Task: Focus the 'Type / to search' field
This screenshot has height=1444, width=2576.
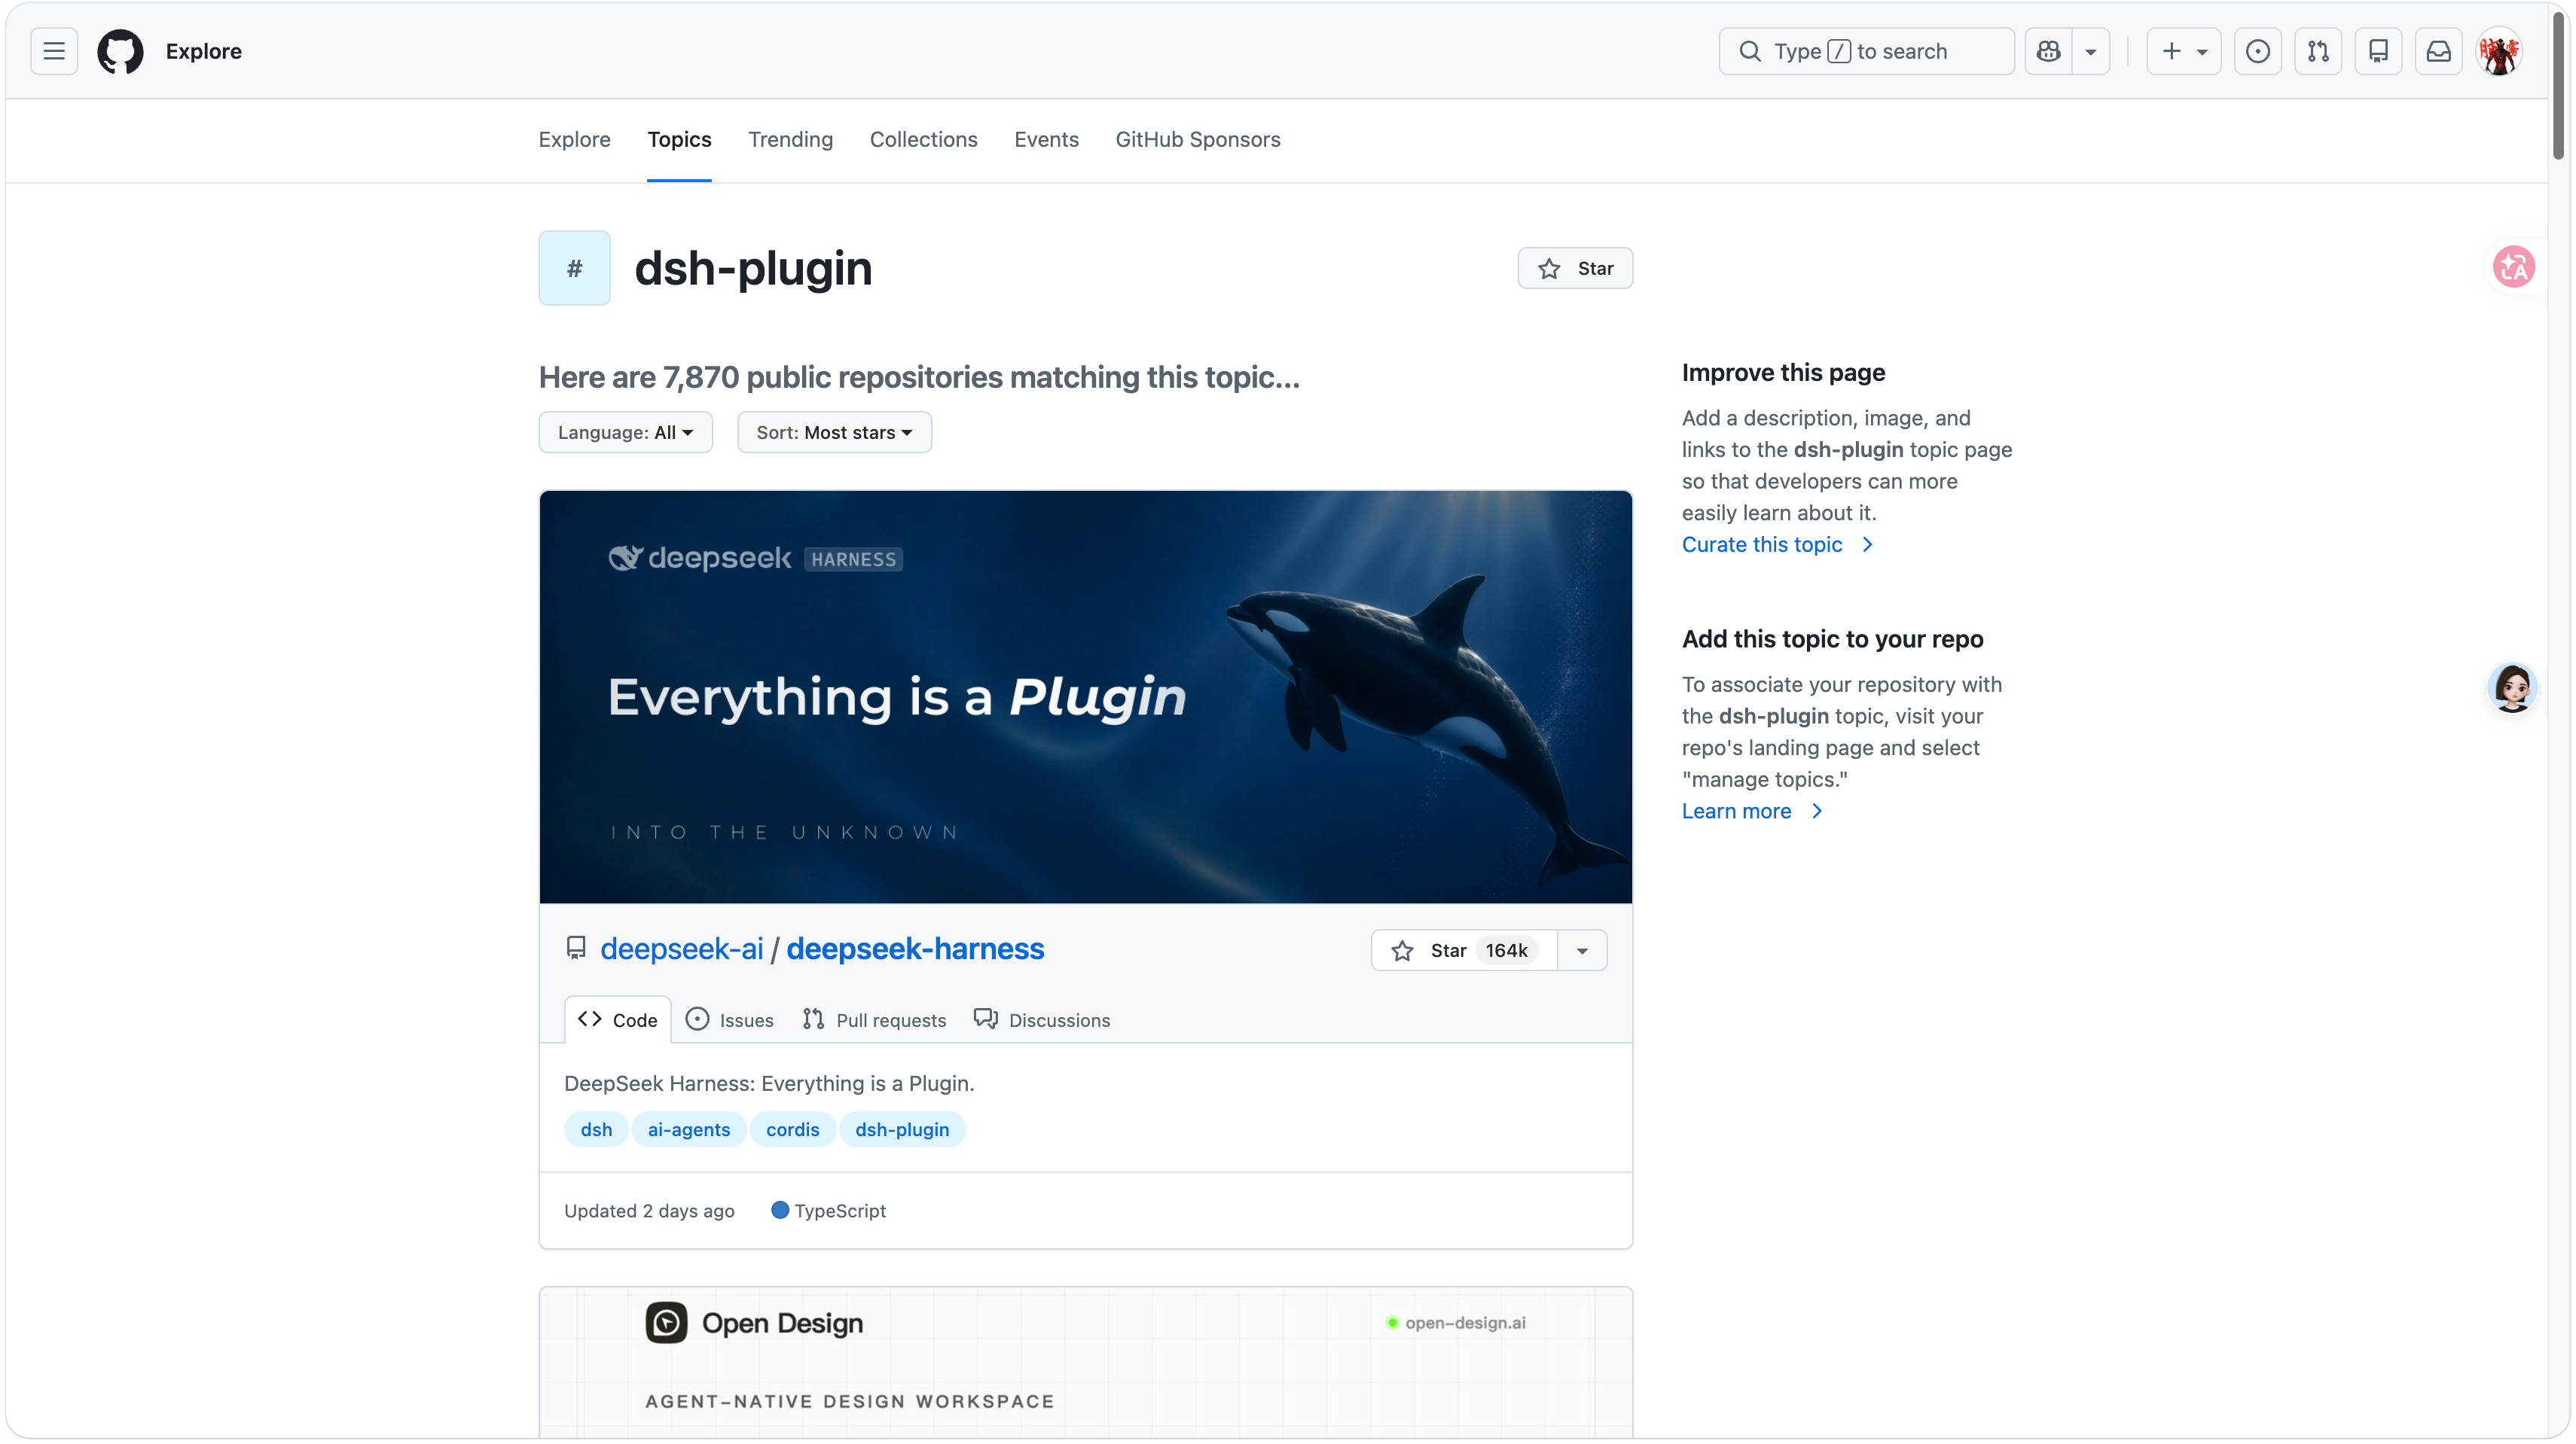Action: [x=1866, y=51]
